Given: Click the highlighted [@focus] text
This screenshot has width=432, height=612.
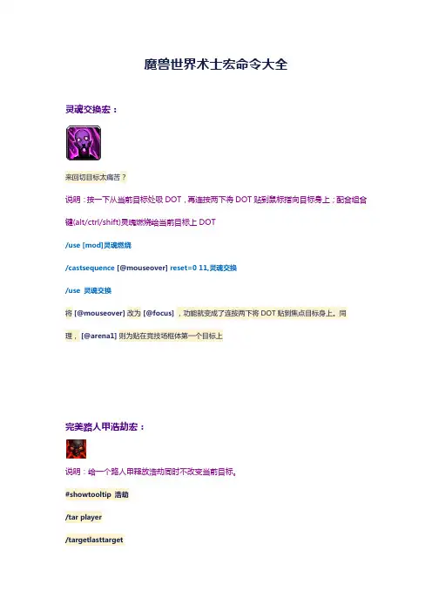Looking at the screenshot, I should [x=159, y=313].
